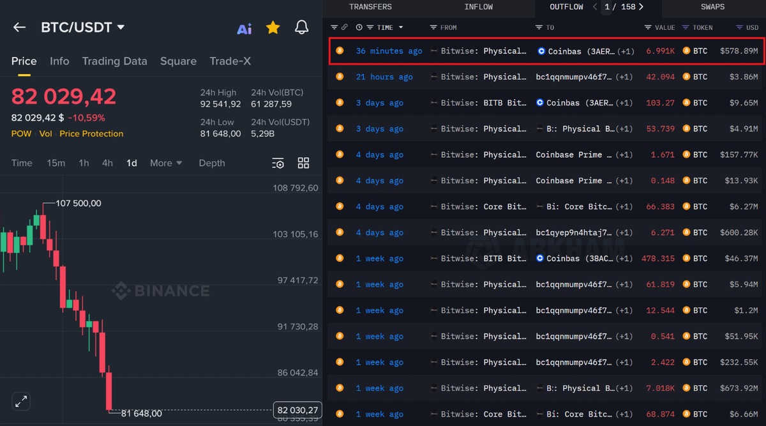Click the Coinbase logo in the 103.27 BTC row
The image size is (766, 426).
pos(540,103)
